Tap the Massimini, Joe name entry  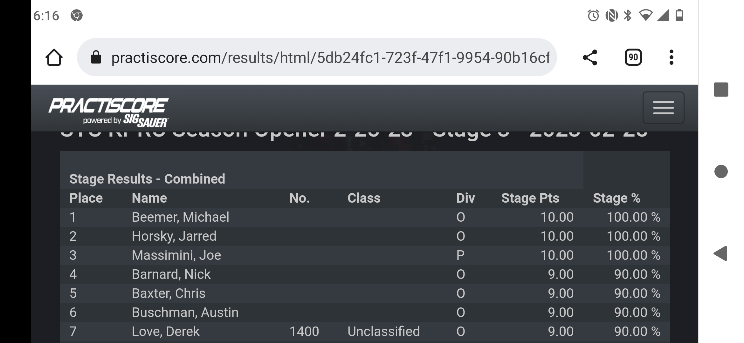[176, 255]
